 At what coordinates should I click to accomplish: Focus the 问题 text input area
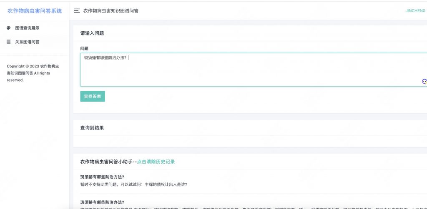coord(254,70)
